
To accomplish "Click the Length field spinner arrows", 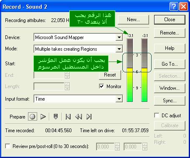I will coord(67,86).
